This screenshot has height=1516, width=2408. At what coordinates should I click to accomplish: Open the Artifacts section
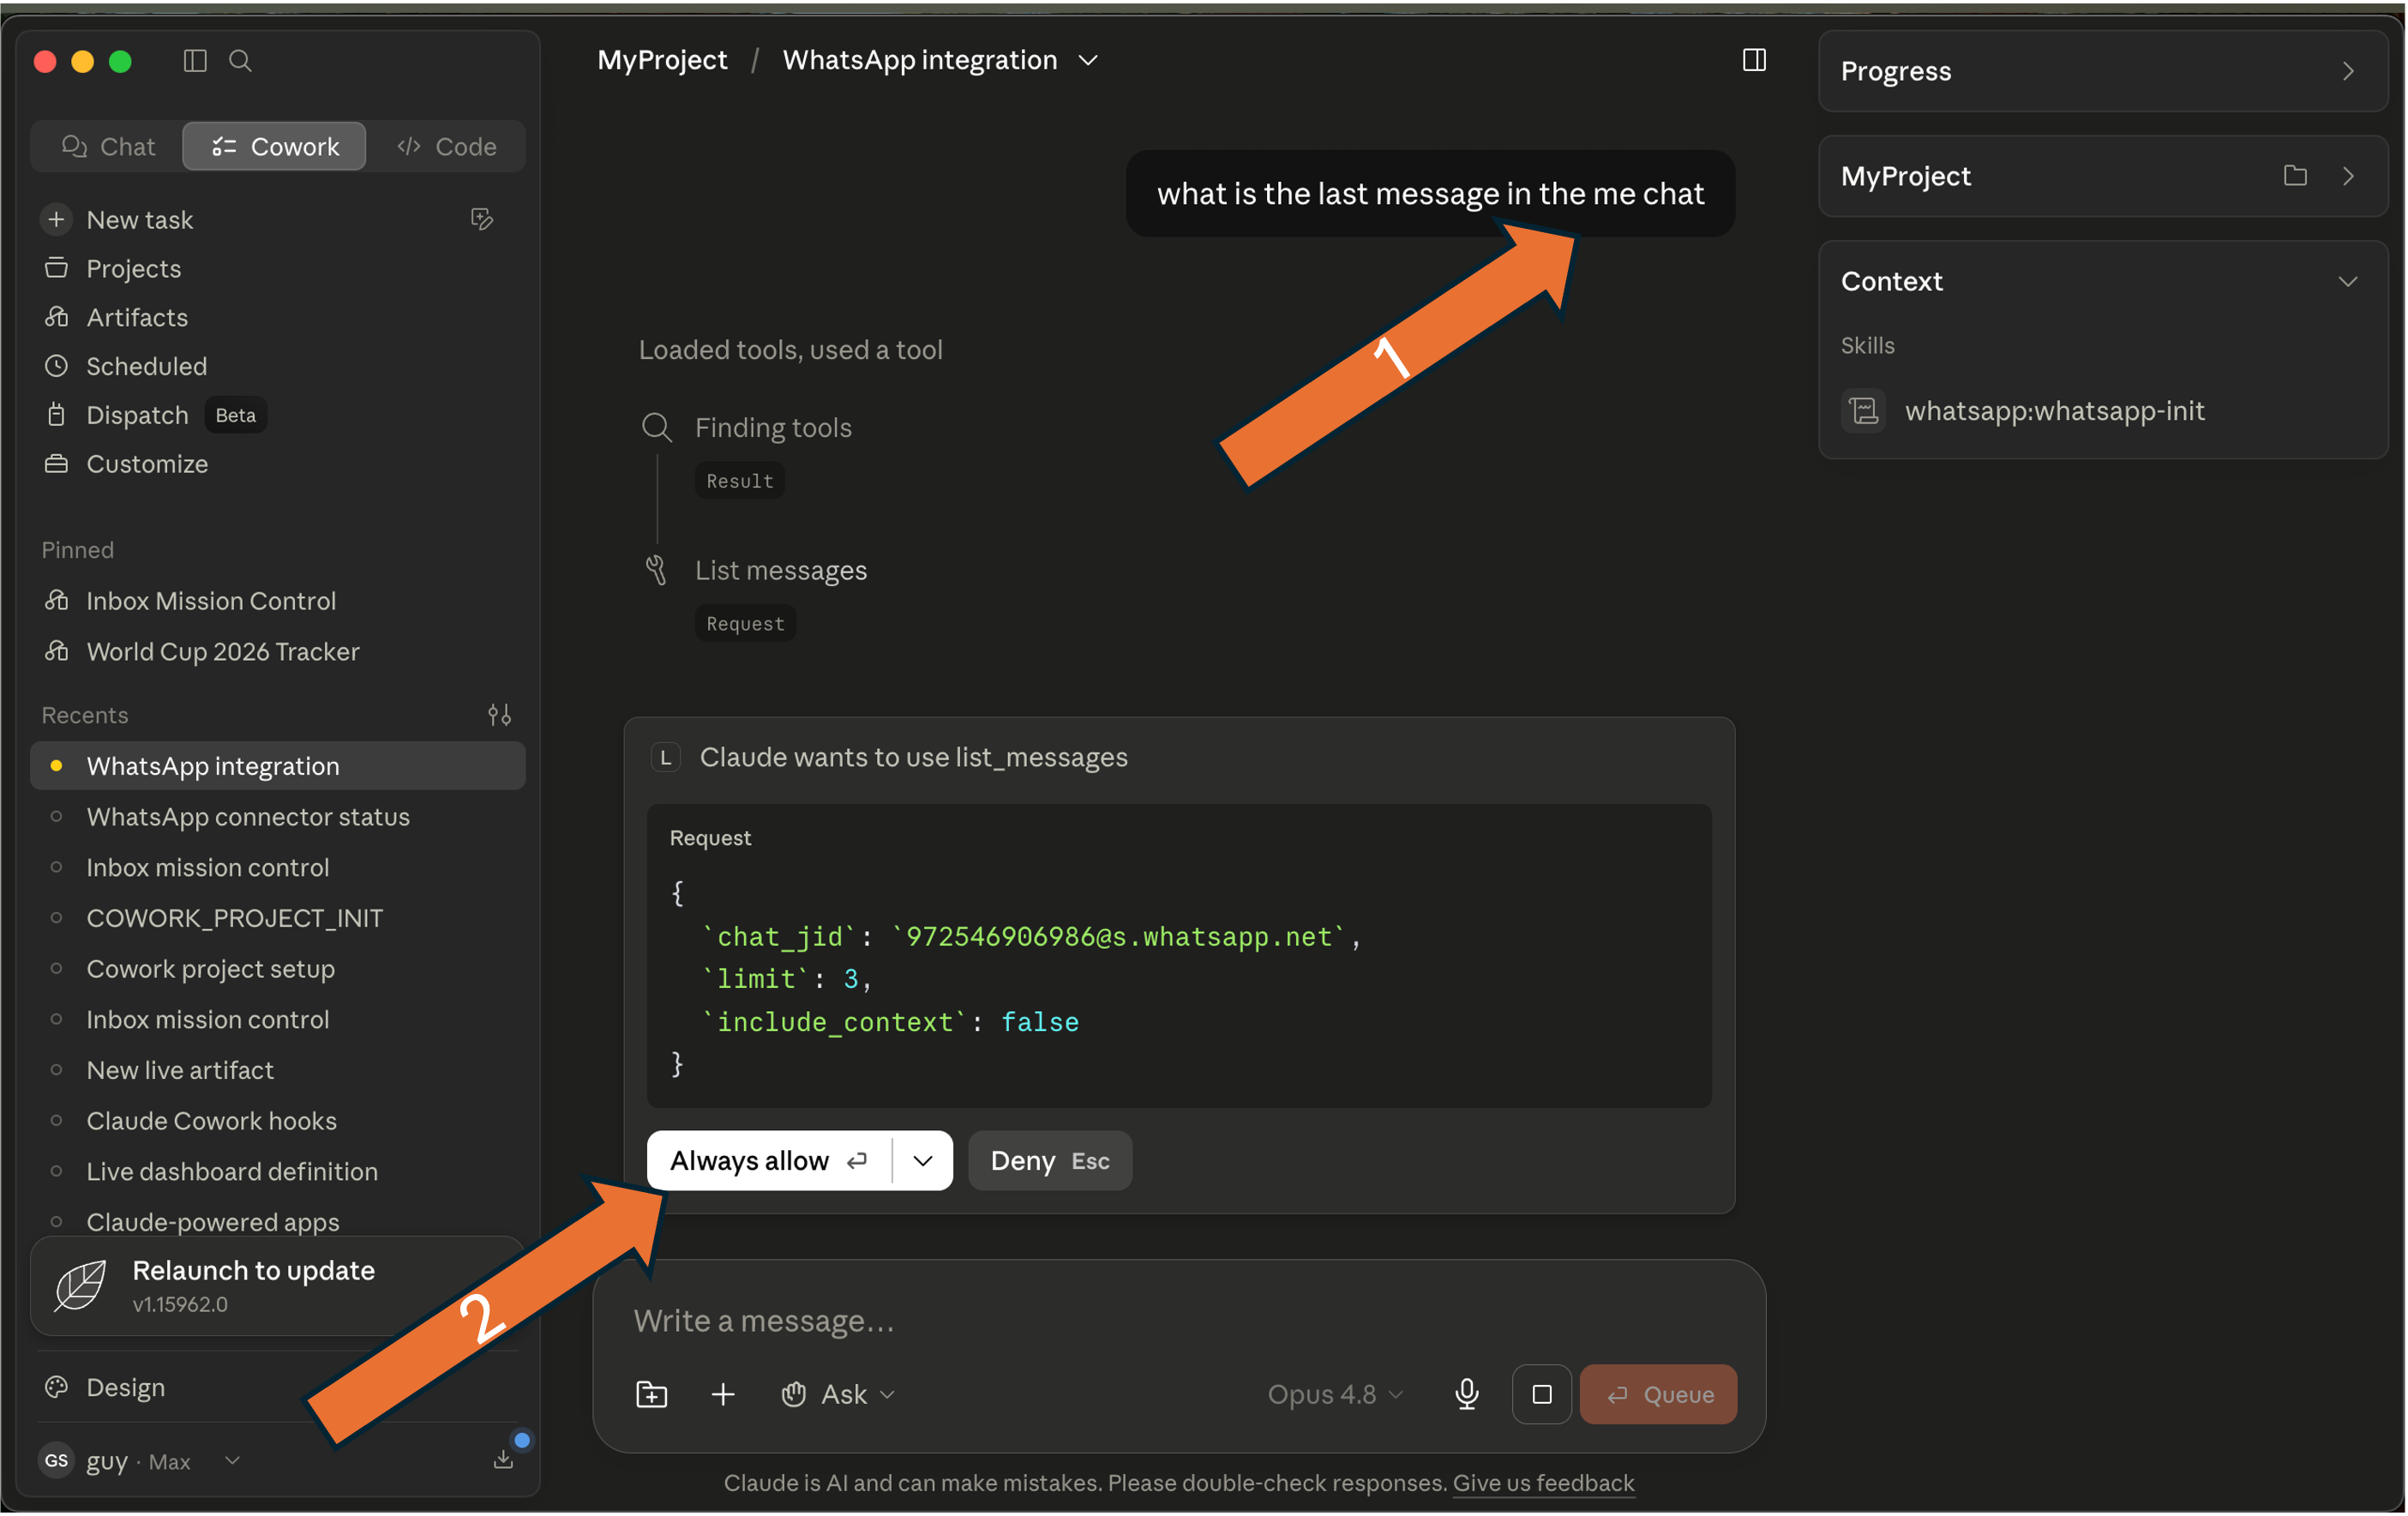(x=137, y=317)
